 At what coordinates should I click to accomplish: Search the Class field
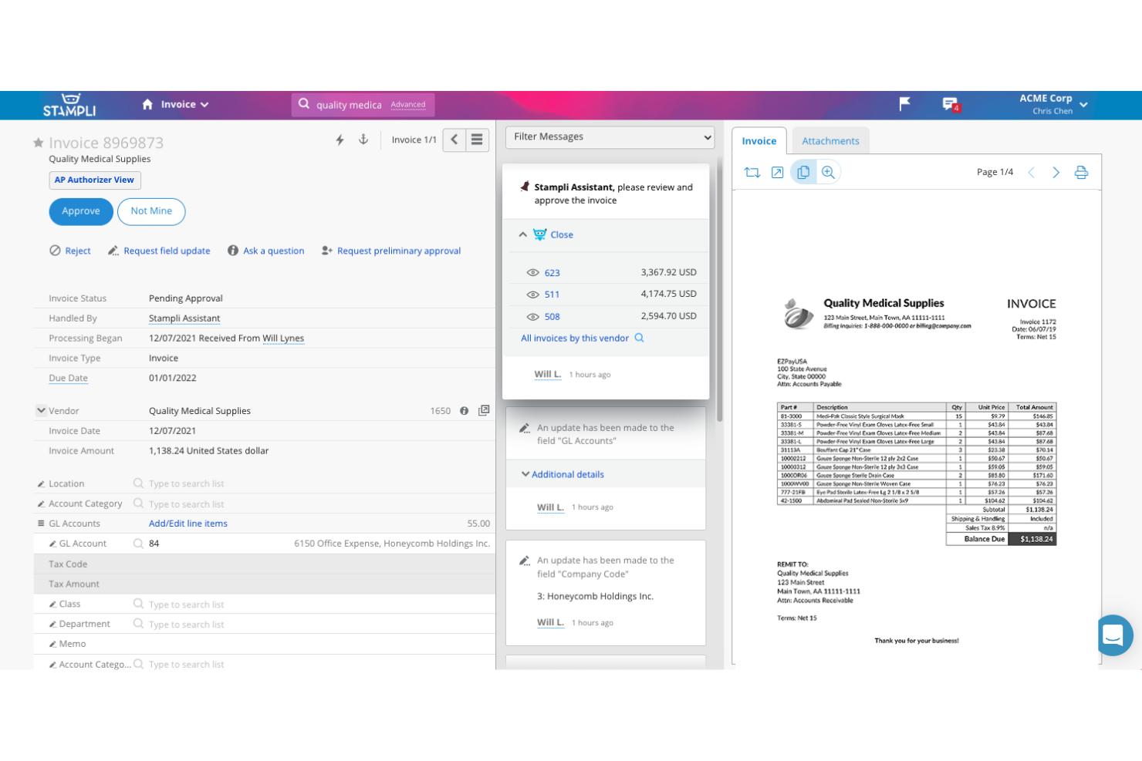point(313,604)
